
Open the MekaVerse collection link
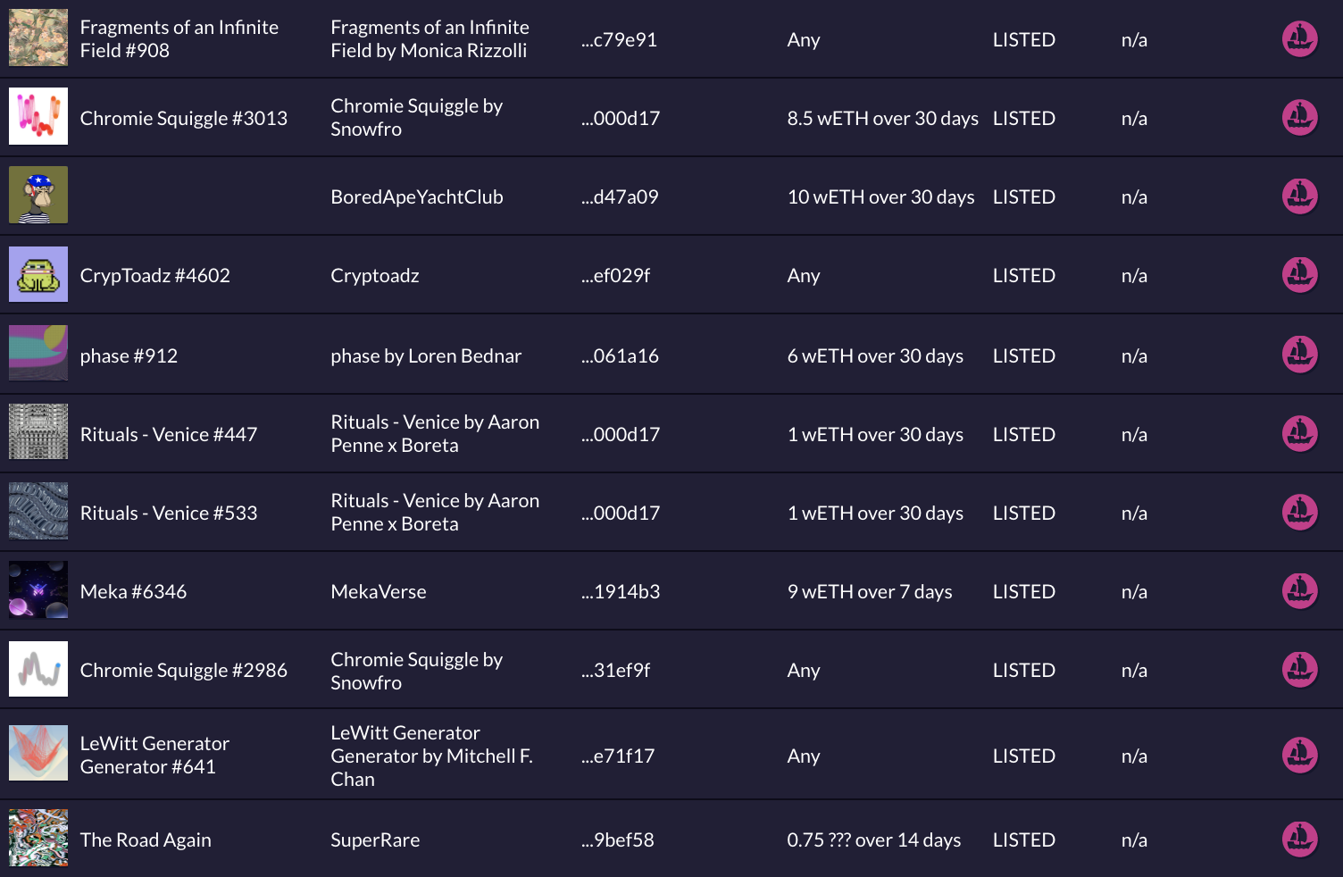point(379,592)
